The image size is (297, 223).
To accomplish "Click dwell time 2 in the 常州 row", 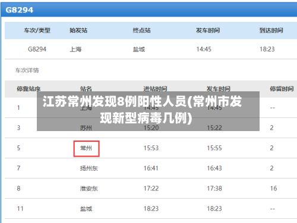I will (x=271, y=148).
